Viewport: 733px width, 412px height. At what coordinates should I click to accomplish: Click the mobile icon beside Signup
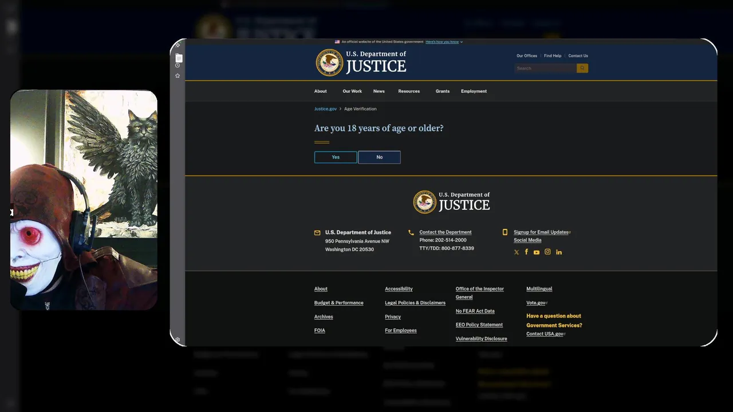click(505, 232)
